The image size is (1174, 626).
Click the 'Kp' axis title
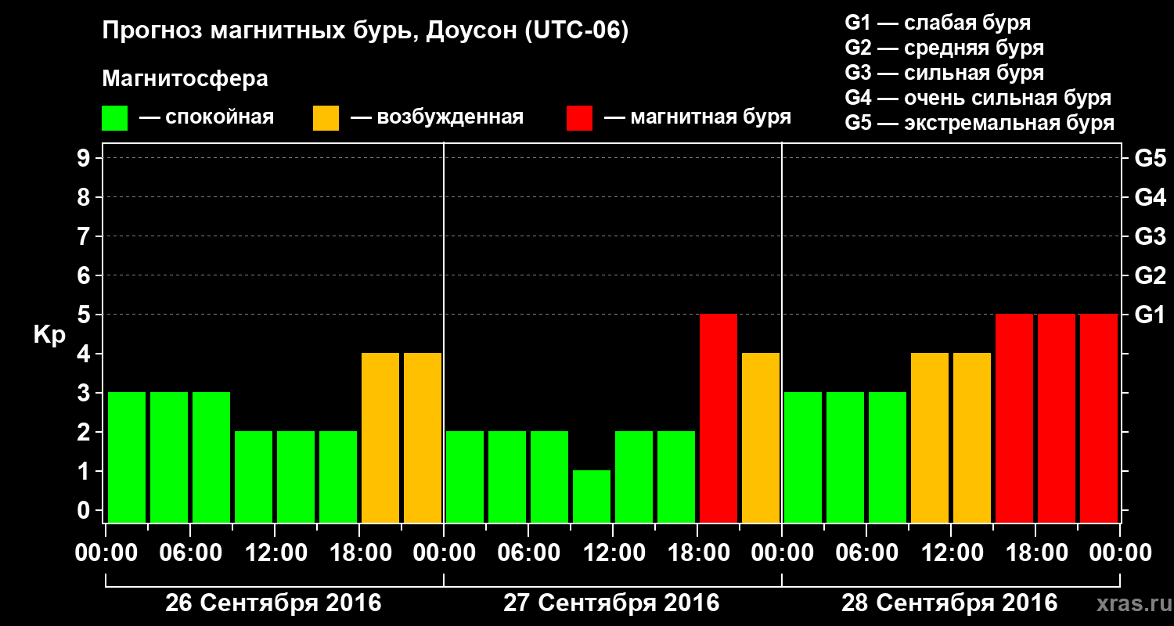click(49, 335)
